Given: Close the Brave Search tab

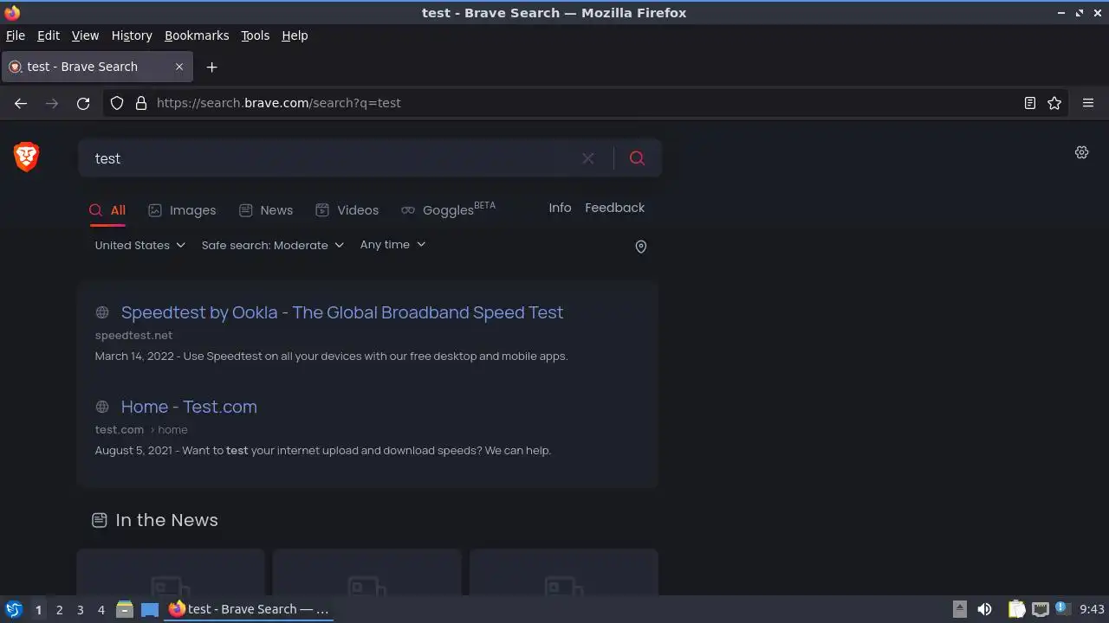Looking at the screenshot, I should (x=179, y=67).
